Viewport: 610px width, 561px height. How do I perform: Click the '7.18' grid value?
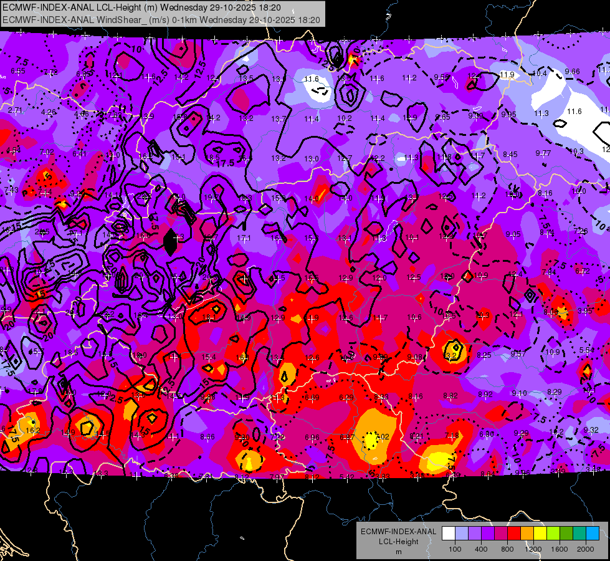[x=452, y=435]
